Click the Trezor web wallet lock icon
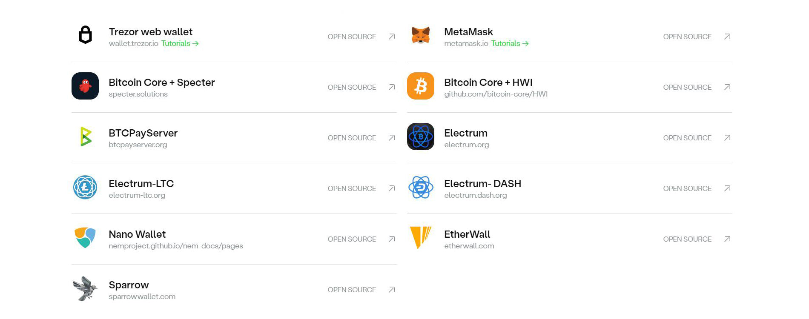Screen dimensions: 809x319 coord(85,35)
